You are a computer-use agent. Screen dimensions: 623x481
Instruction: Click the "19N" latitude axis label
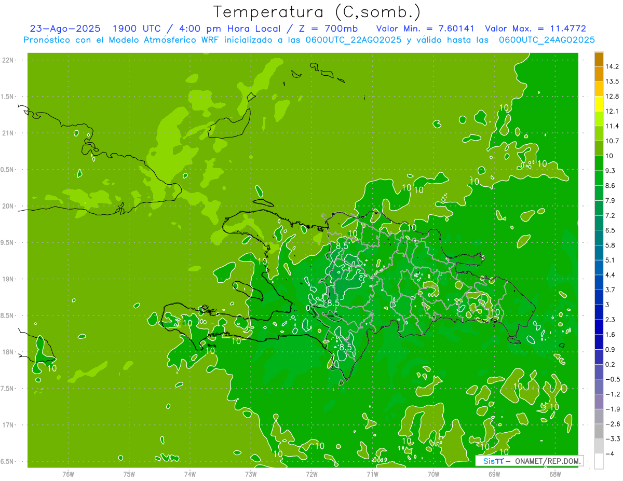pos(7,279)
